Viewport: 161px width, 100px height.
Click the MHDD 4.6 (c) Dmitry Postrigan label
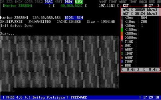tap(35, 97)
